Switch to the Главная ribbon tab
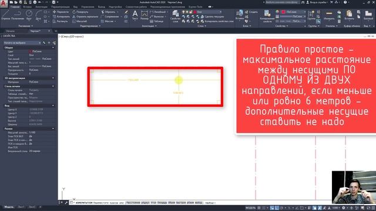The image size is (376, 211). coord(15,7)
